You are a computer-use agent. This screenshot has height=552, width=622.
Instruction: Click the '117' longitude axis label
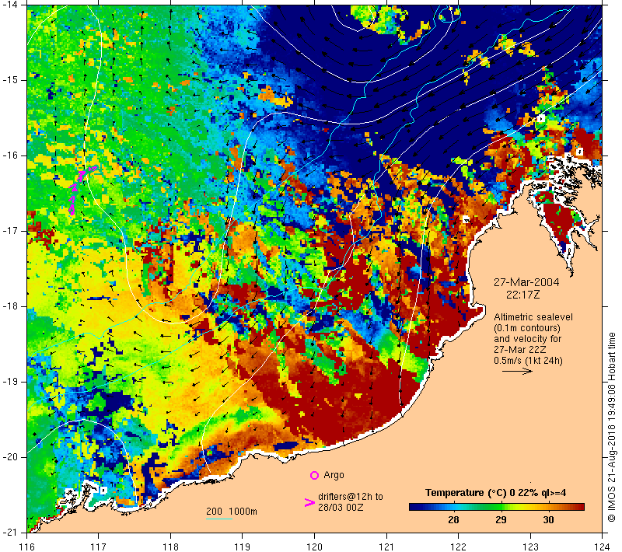pyautogui.click(x=99, y=547)
